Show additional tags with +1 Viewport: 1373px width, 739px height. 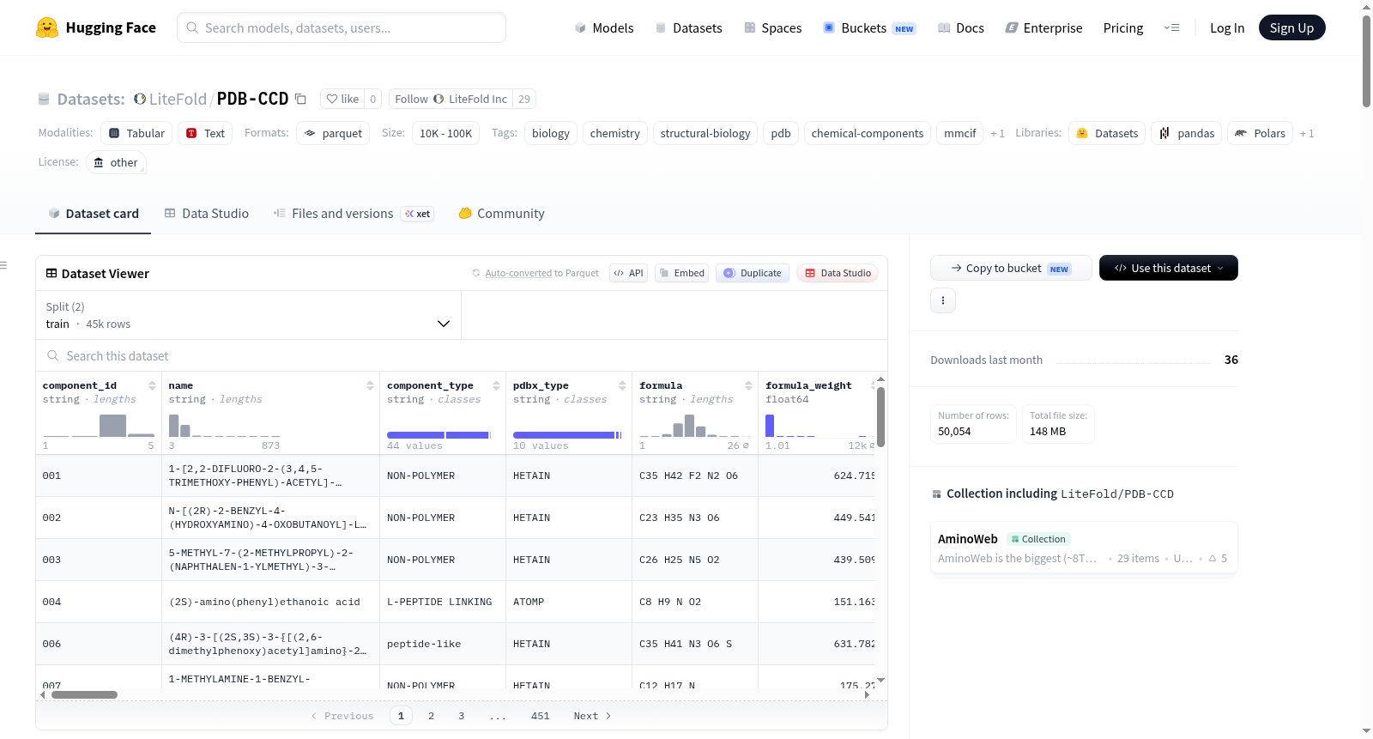pyautogui.click(x=997, y=133)
